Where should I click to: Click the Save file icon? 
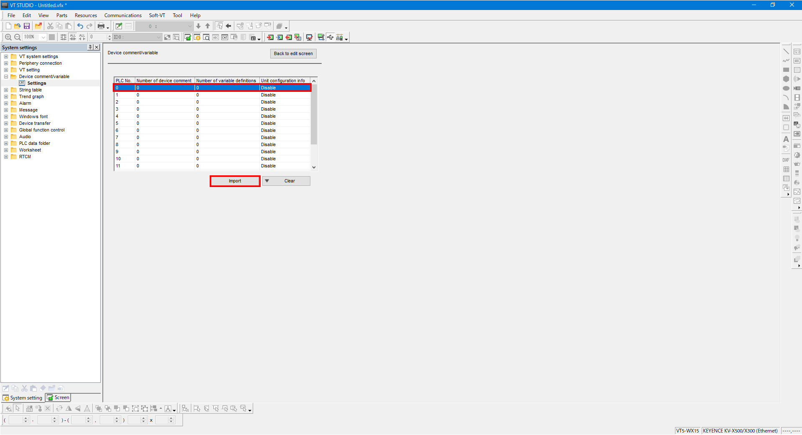(x=27, y=26)
